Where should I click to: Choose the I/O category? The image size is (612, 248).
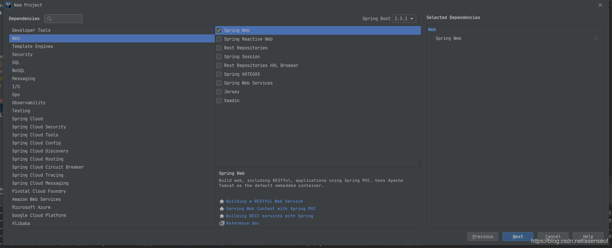(112, 87)
